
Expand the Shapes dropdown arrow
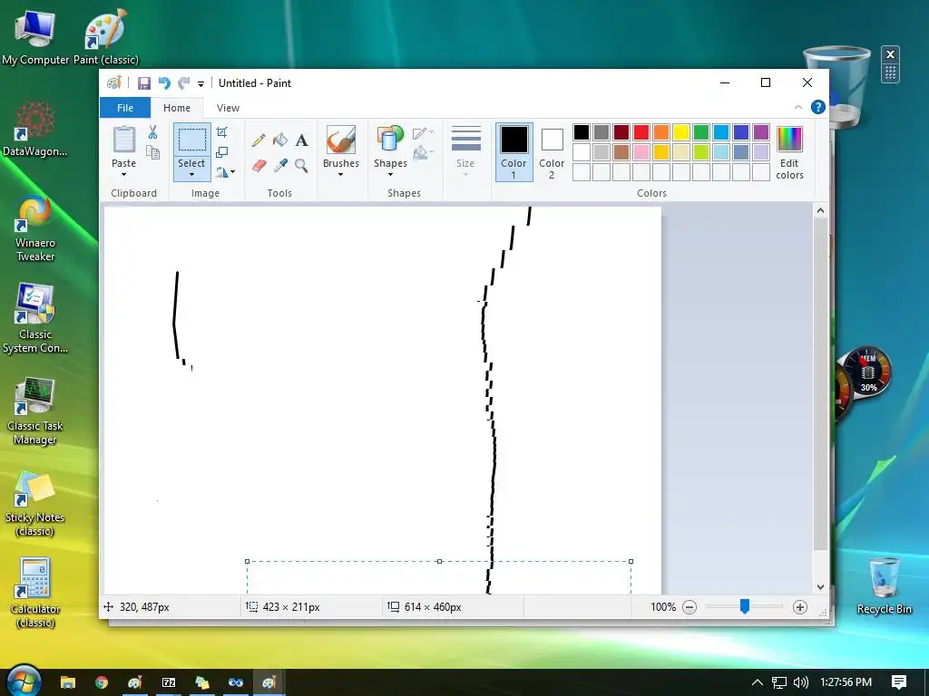[390, 175]
